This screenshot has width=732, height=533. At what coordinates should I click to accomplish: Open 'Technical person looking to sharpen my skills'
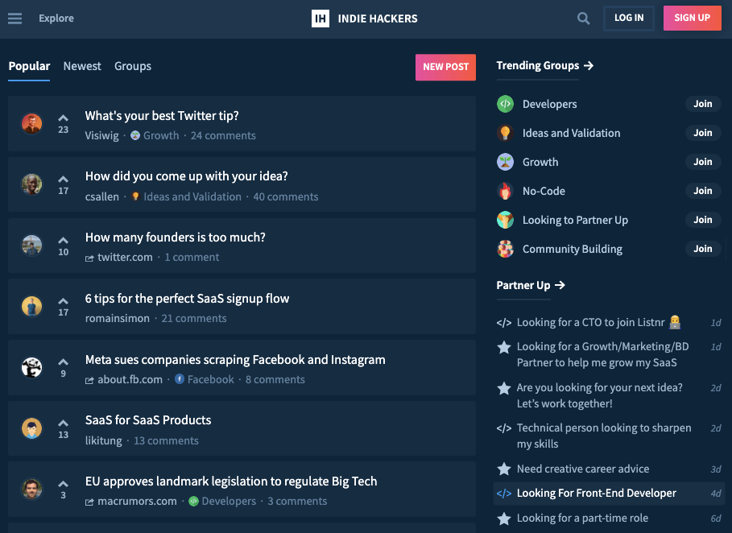(604, 436)
